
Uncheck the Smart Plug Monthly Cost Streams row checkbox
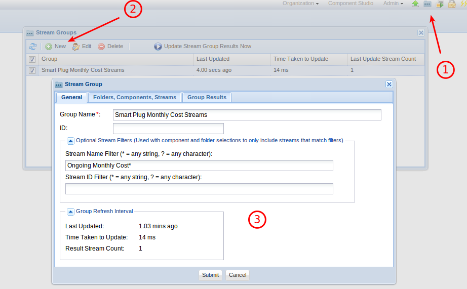[32, 70]
